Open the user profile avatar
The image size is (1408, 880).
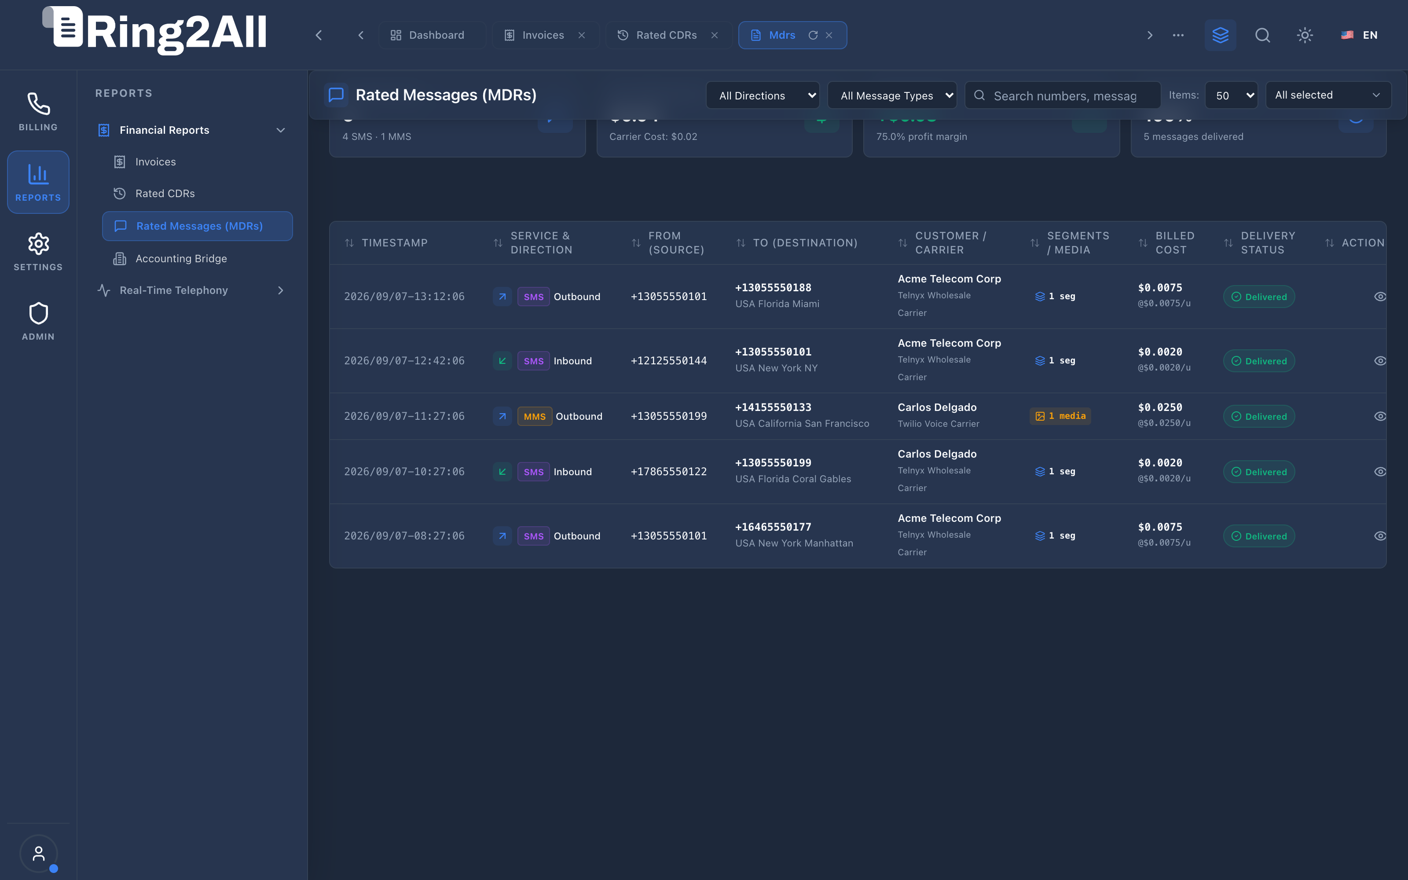(x=38, y=853)
